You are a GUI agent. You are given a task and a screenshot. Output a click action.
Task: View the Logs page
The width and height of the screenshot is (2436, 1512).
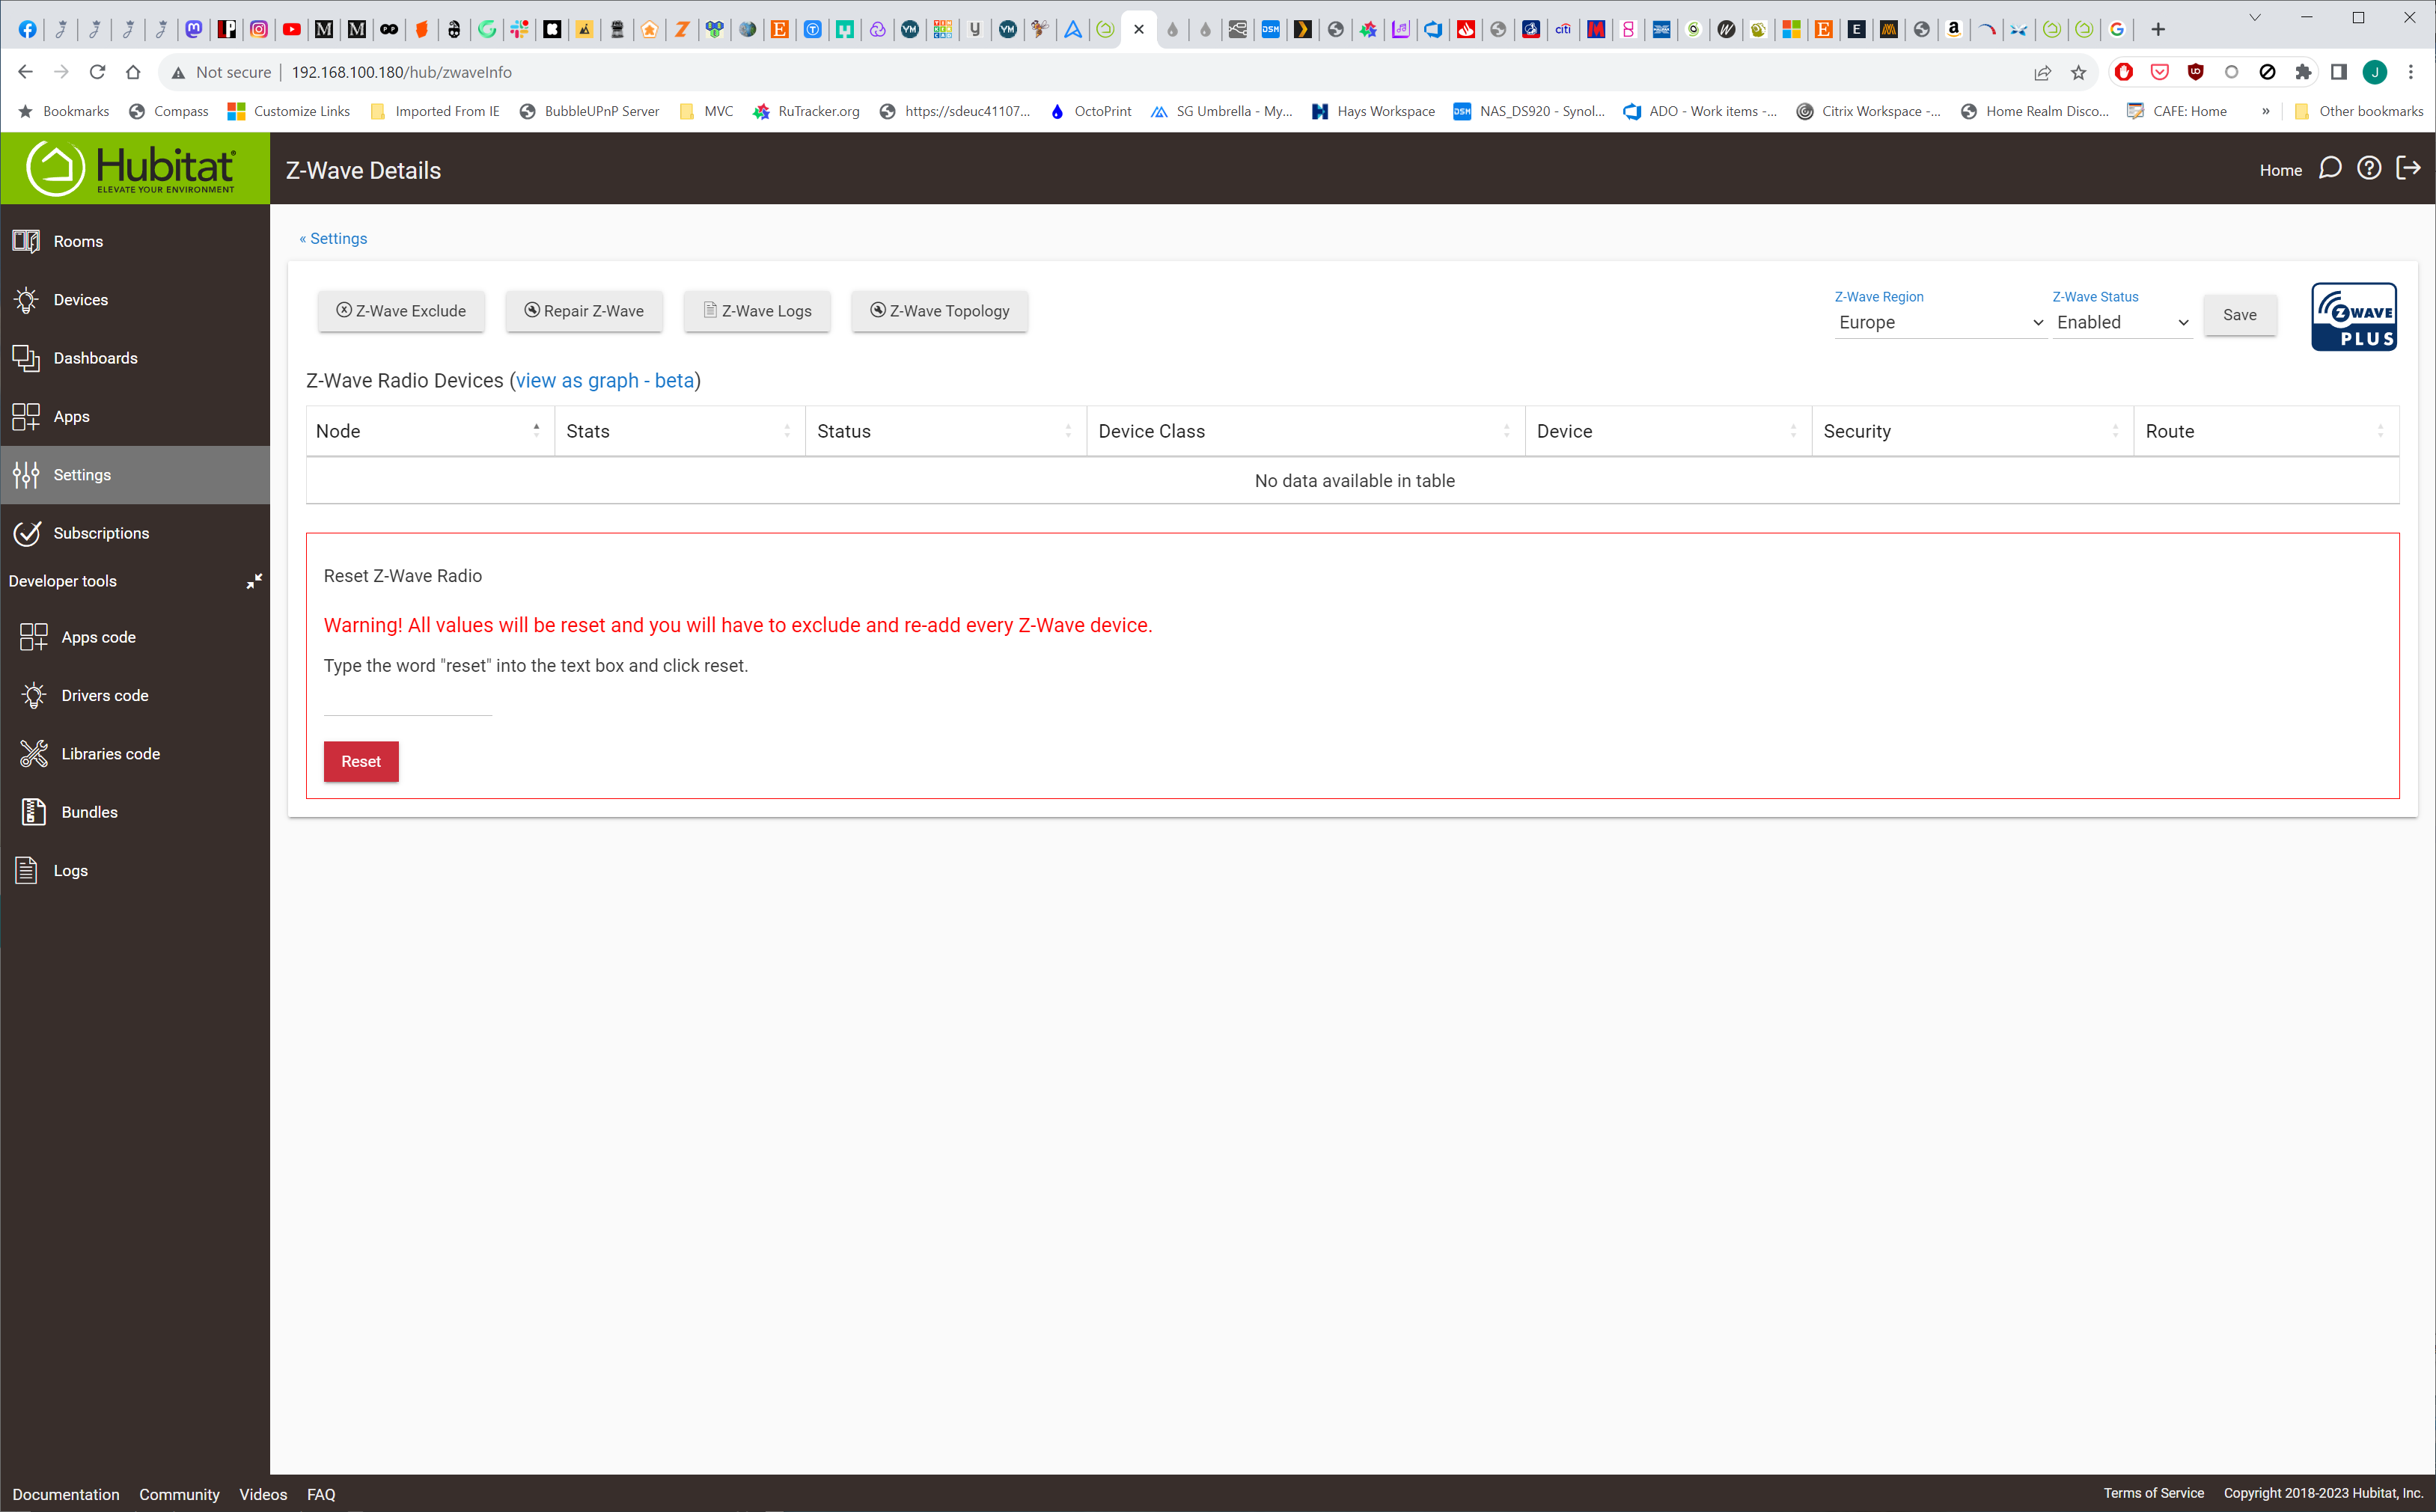(x=70, y=870)
